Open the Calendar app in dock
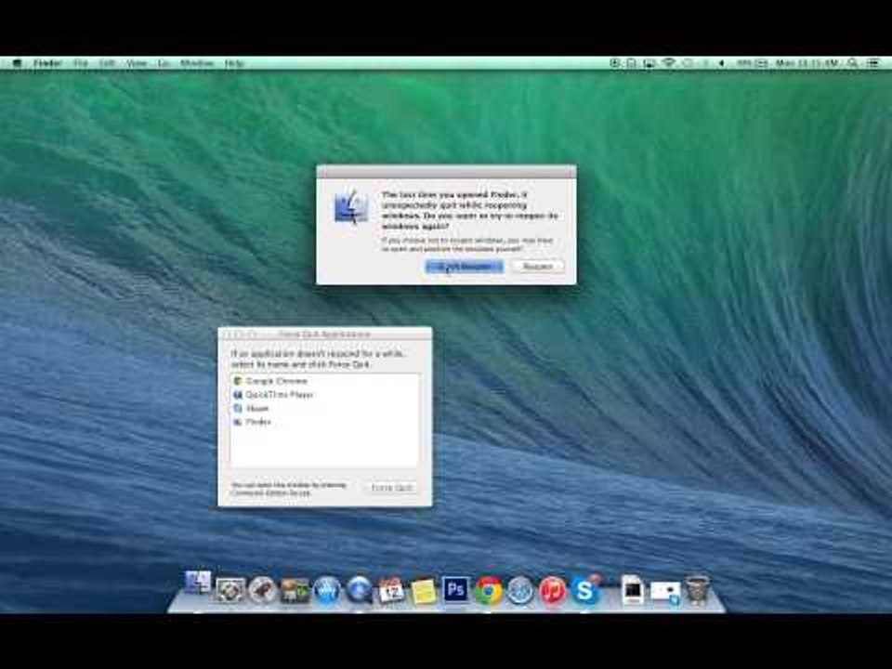The image size is (892, 669). (x=391, y=590)
